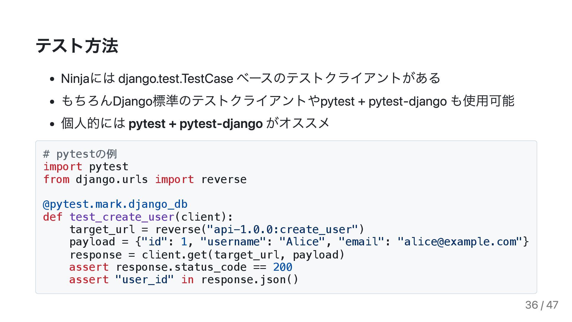Click the function name test_create_user
This screenshot has height=322, width=572.
click(122, 217)
